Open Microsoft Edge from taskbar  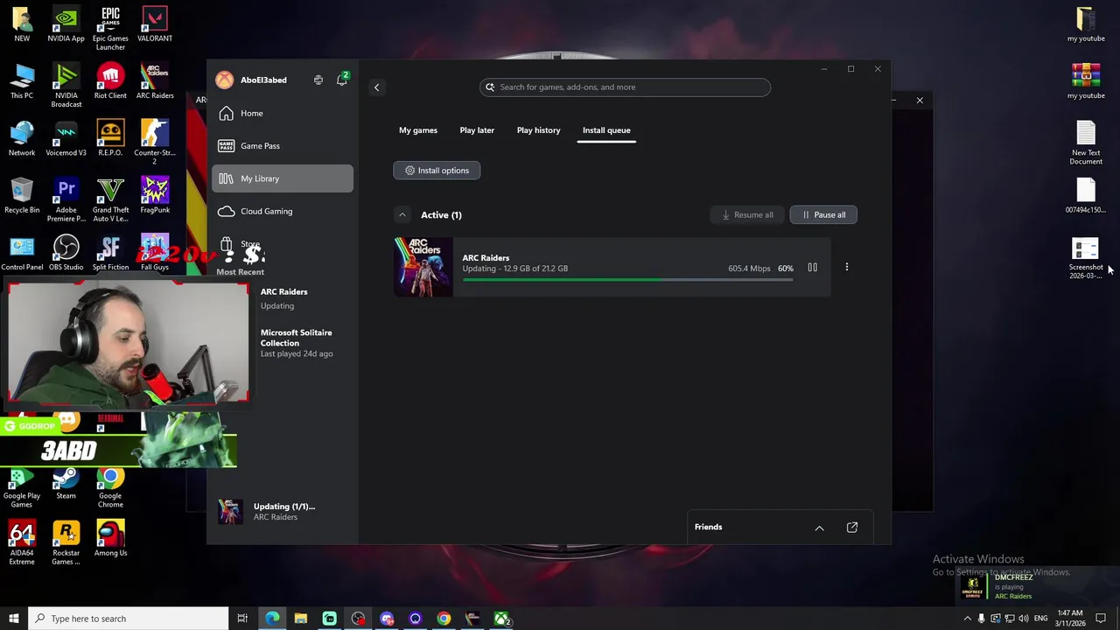[x=272, y=619]
